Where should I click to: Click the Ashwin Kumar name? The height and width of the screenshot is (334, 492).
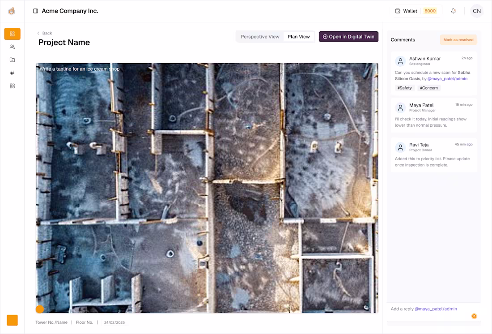point(425,59)
